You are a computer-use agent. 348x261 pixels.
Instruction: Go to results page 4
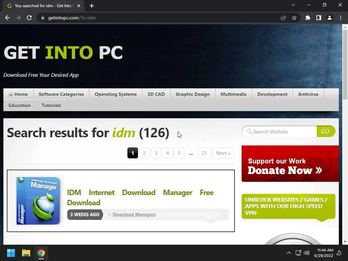(x=168, y=153)
